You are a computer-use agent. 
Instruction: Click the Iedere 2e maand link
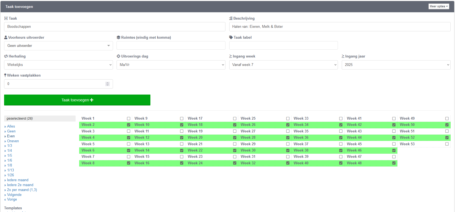[x=20, y=185]
